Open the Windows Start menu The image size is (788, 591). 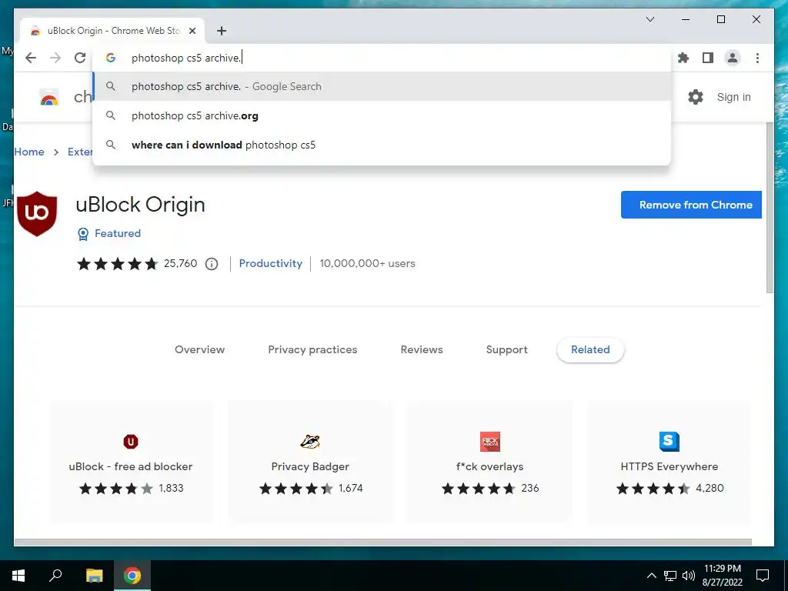tap(18, 576)
